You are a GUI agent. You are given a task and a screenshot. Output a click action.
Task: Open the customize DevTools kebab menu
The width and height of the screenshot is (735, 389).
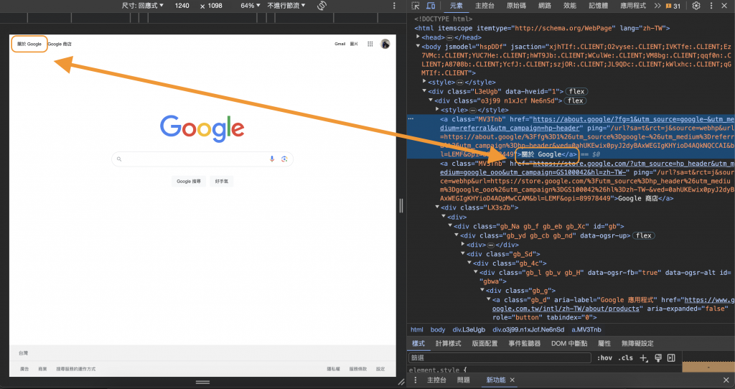coord(711,6)
